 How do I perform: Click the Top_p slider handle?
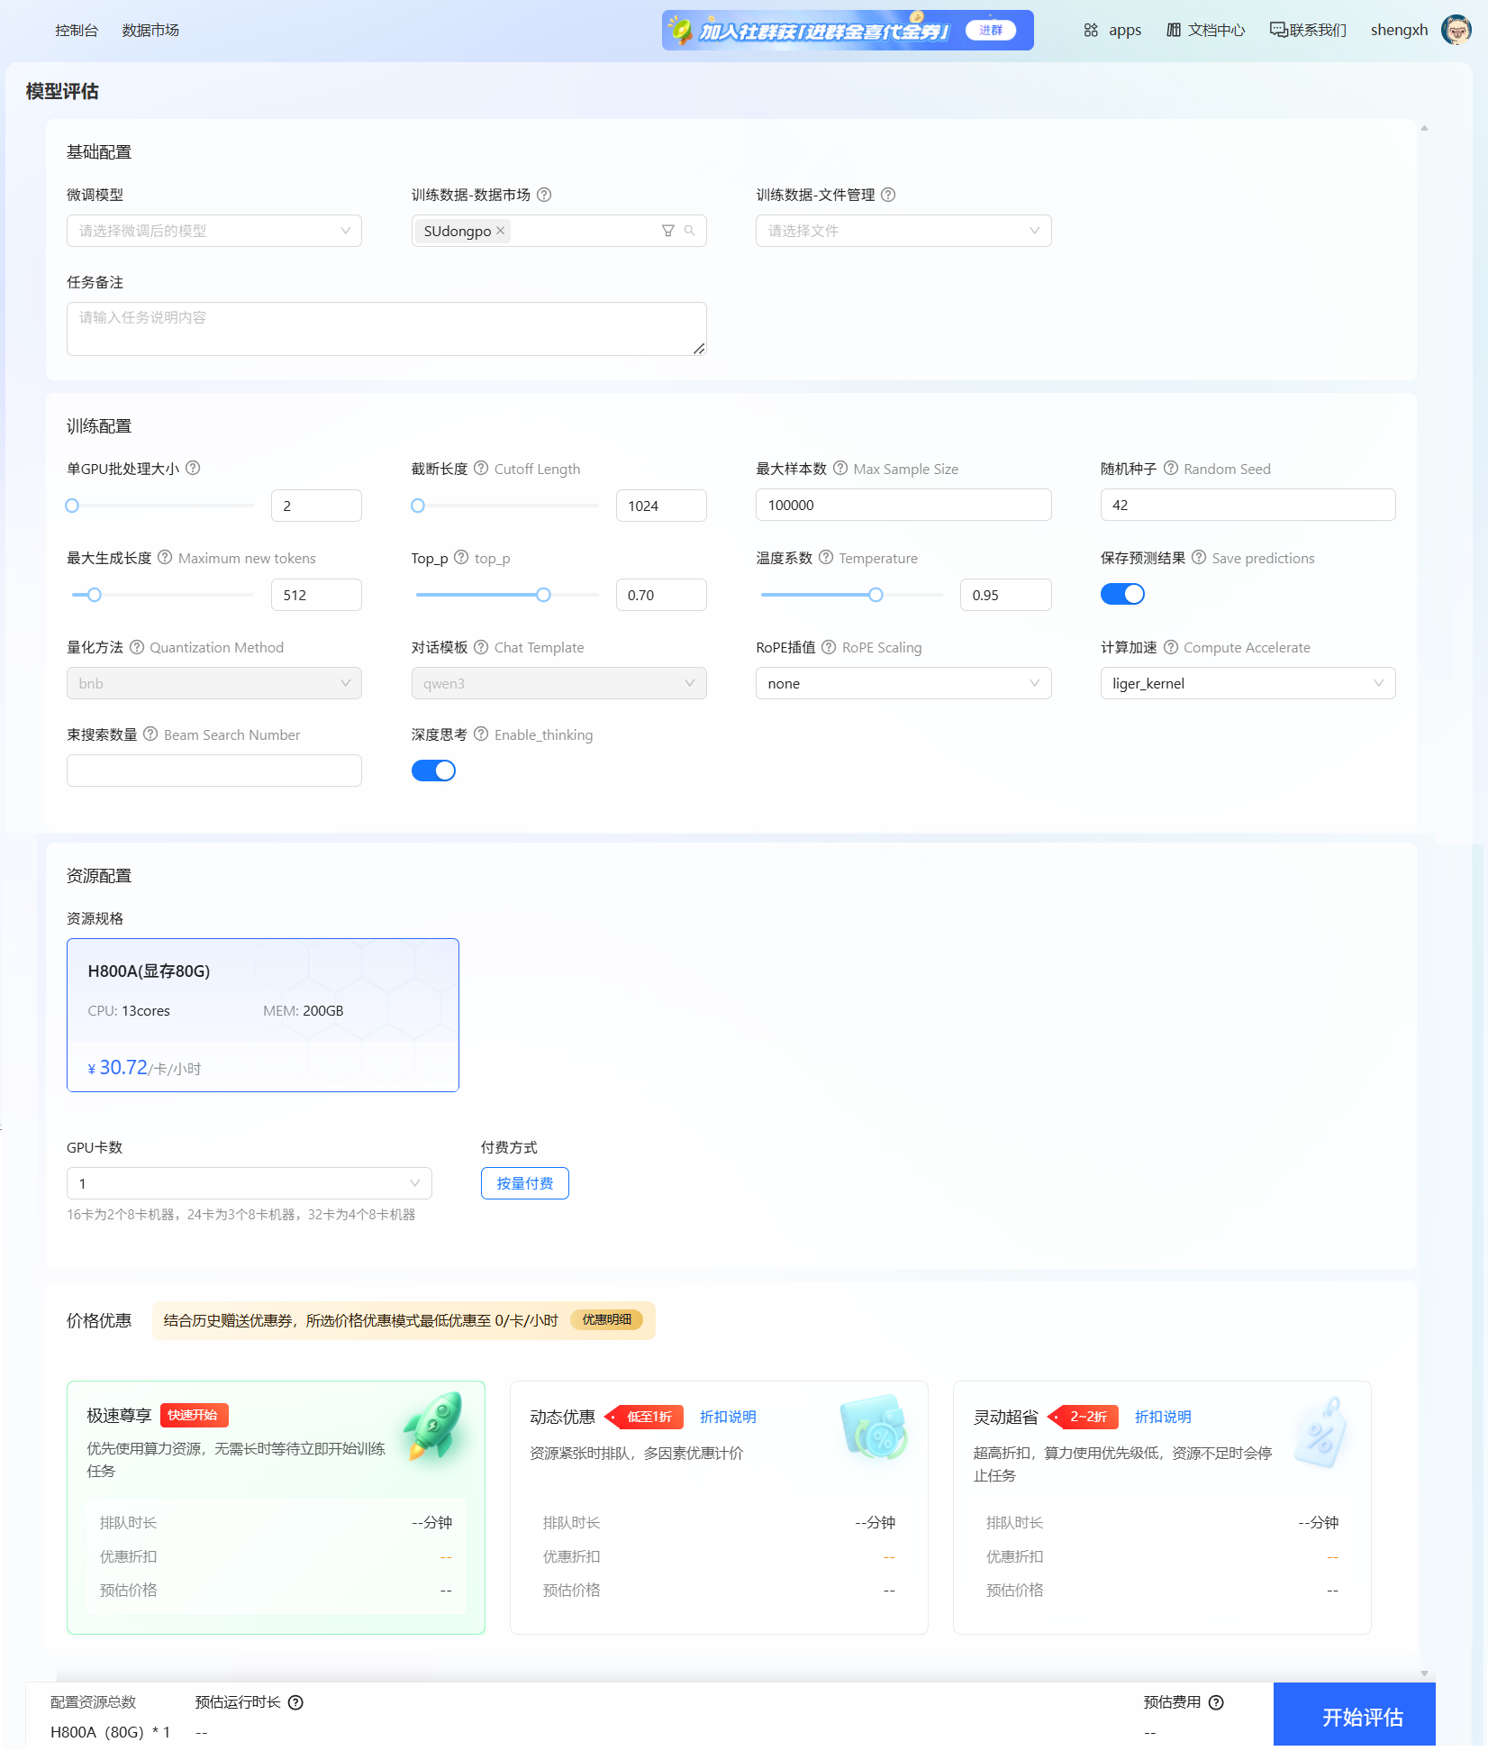coord(543,595)
